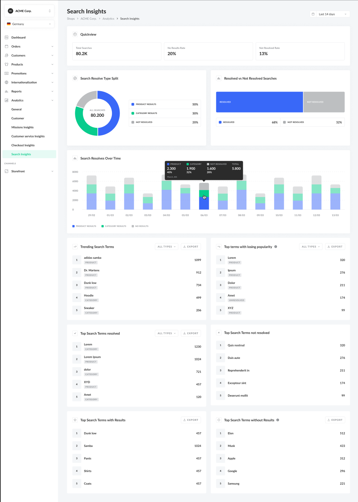Toggle Product Results legend under bar chart
Image resolution: width=358 pixels, height=502 pixels.
click(84, 226)
